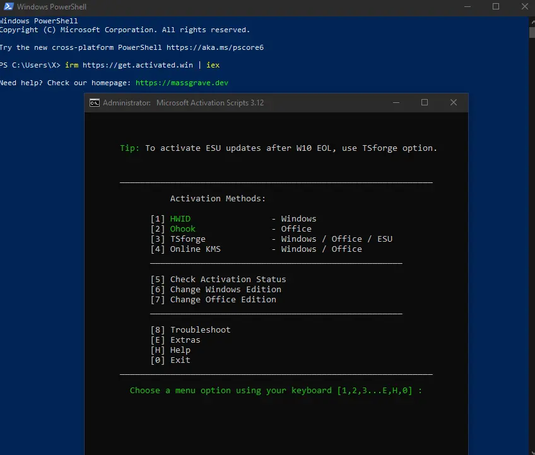Click the Extras line
The height and width of the screenshot is (455, 535).
pyautogui.click(x=175, y=340)
